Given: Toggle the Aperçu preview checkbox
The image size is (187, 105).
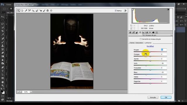Looking at the screenshot, I should [x=116, y=10].
